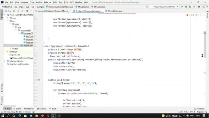Click the UTF-8 encoding in status bar
209x118 pixels.
pos(193,112)
